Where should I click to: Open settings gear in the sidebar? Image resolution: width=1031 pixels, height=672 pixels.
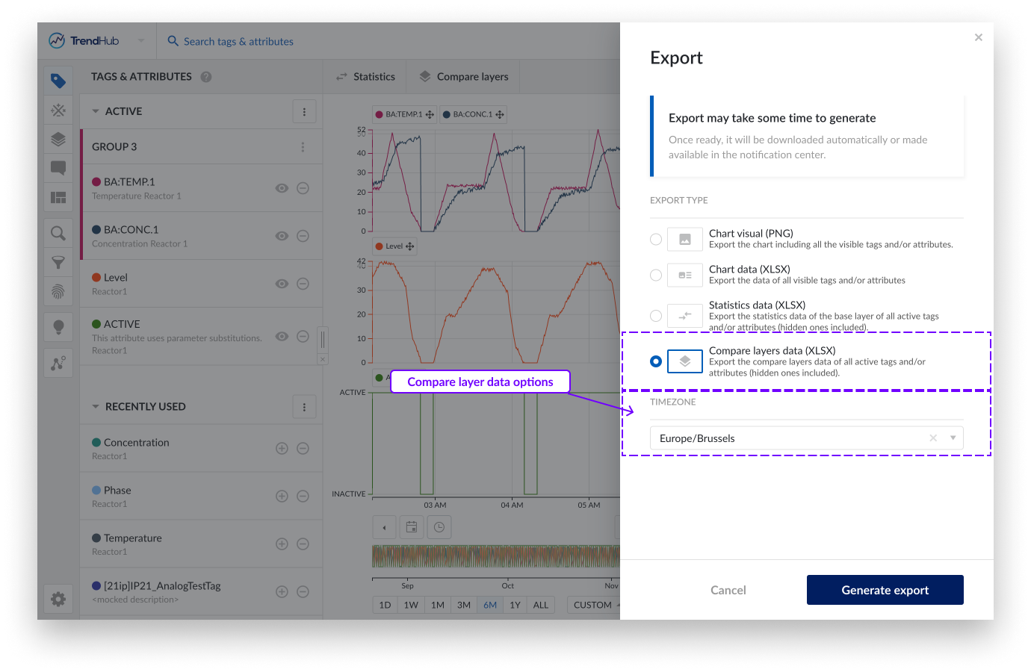[58, 599]
